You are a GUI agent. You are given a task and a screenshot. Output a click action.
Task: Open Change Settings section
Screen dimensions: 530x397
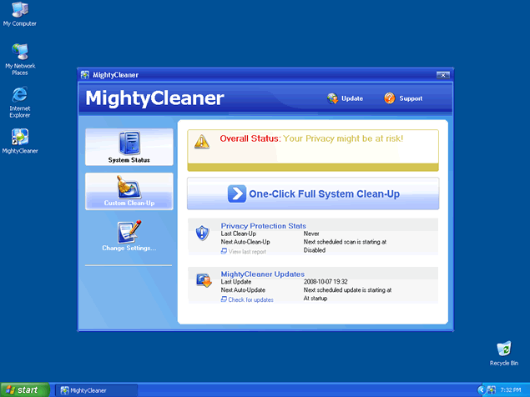[x=129, y=236]
